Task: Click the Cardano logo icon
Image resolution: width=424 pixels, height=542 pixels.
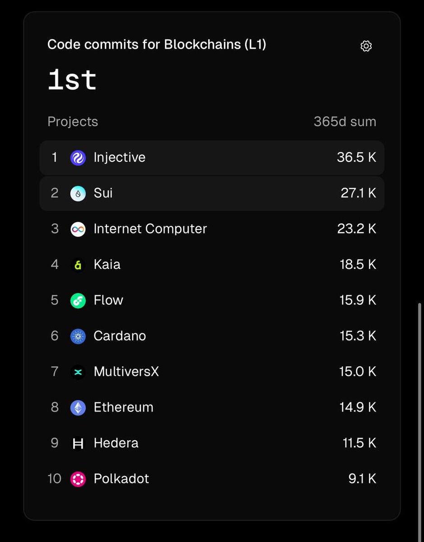Action: (x=78, y=336)
